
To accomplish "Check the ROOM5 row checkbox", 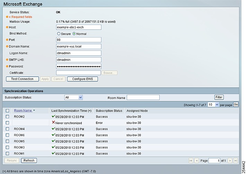I will pyautogui.click(x=7, y=141).
